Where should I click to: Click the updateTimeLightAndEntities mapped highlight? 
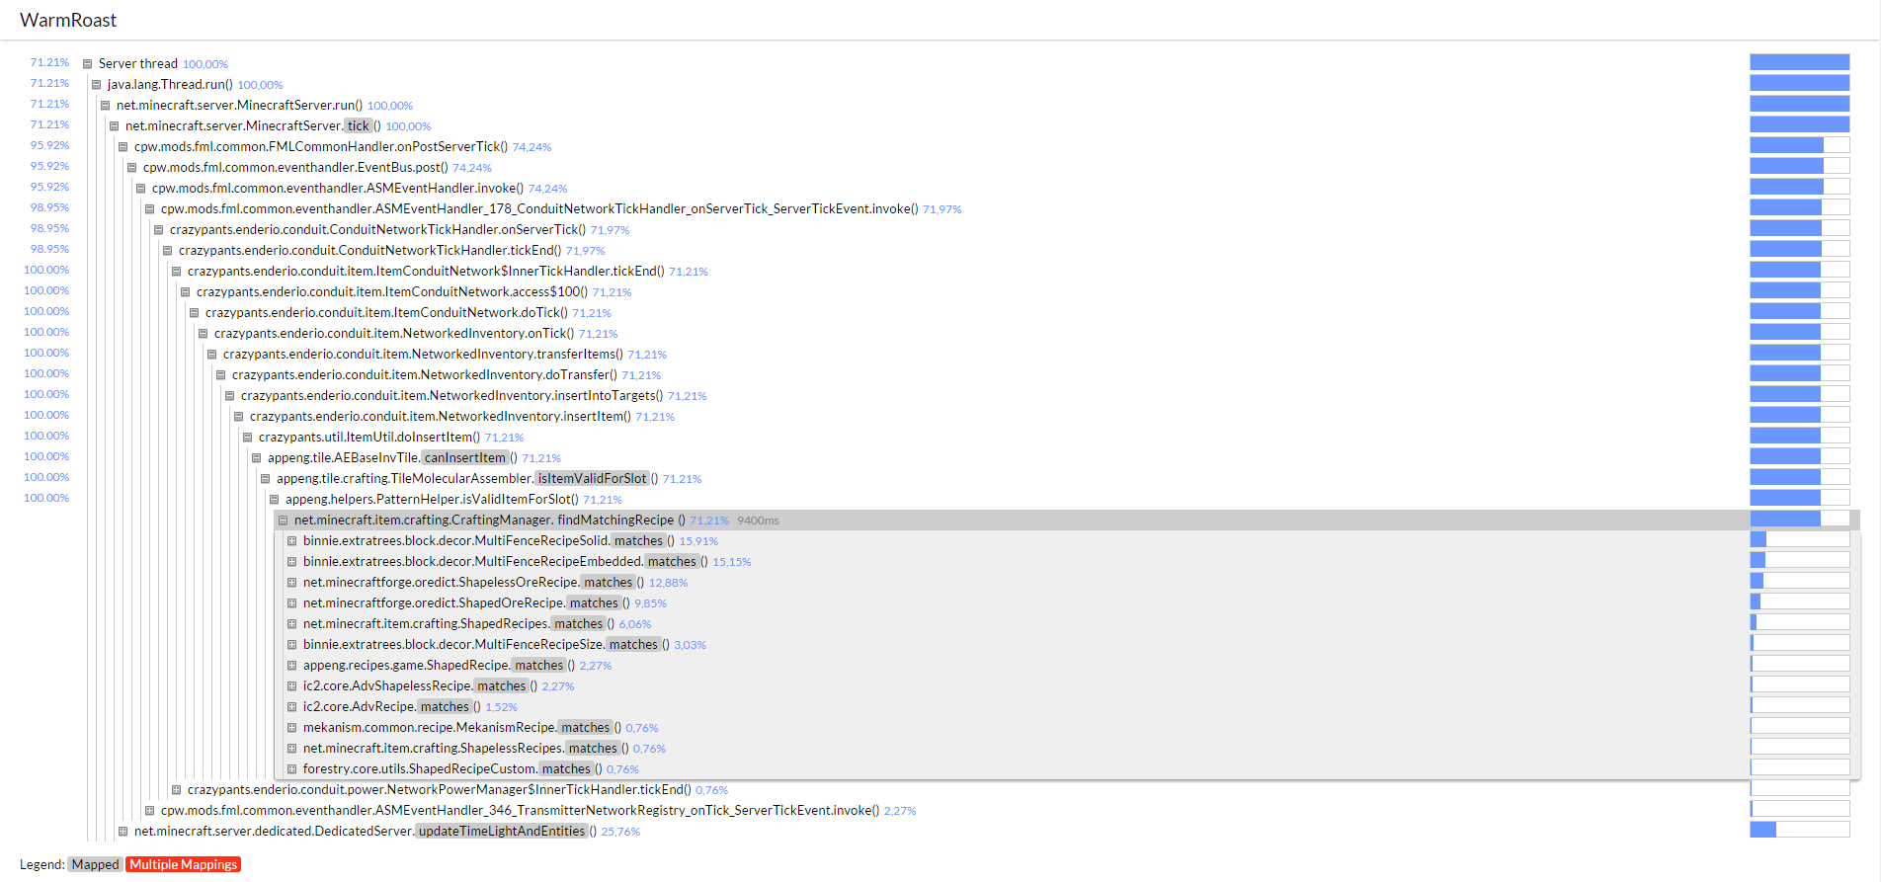tap(502, 832)
